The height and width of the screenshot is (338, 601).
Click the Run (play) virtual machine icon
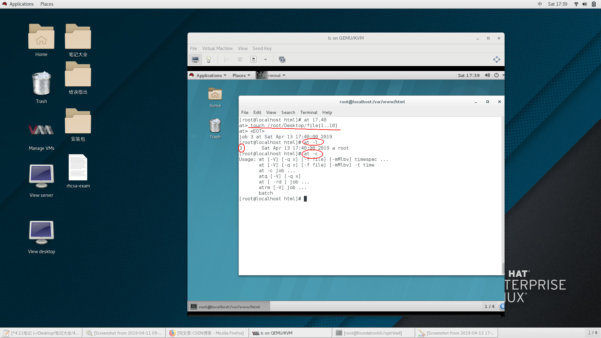226,59
